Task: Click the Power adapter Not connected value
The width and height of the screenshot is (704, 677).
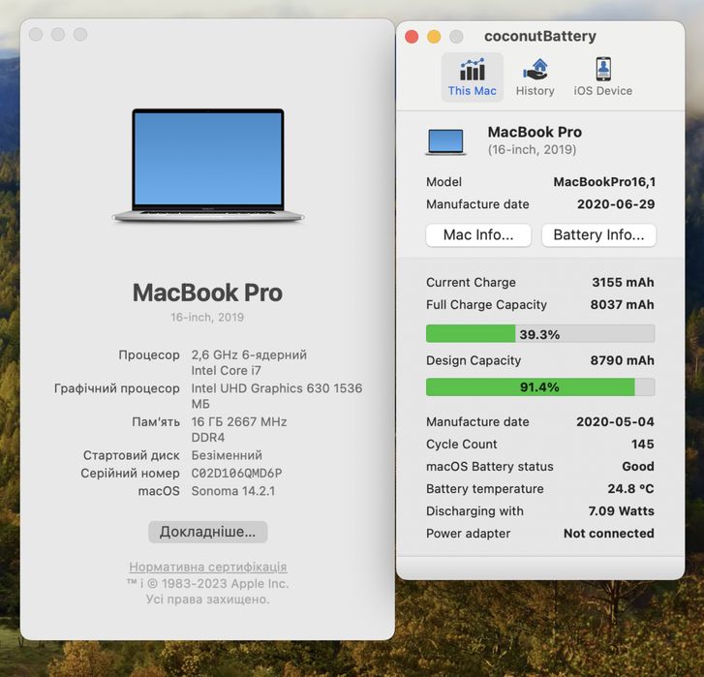Action: 609,534
